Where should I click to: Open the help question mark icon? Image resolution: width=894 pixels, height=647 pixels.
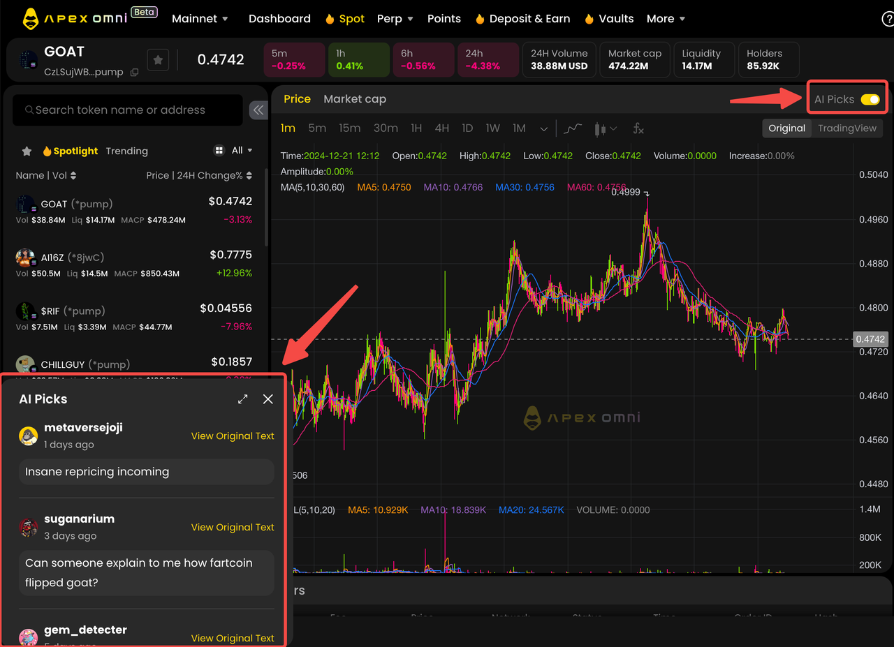888,19
